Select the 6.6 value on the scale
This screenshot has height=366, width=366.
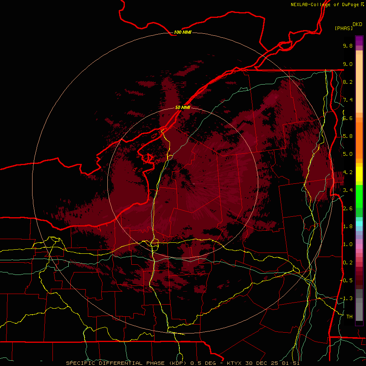[x=348, y=118]
